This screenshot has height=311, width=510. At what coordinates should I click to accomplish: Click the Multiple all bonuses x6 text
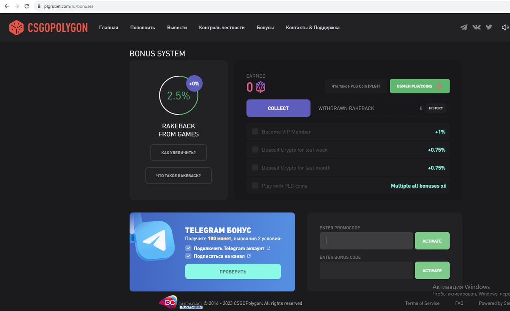[419, 186]
